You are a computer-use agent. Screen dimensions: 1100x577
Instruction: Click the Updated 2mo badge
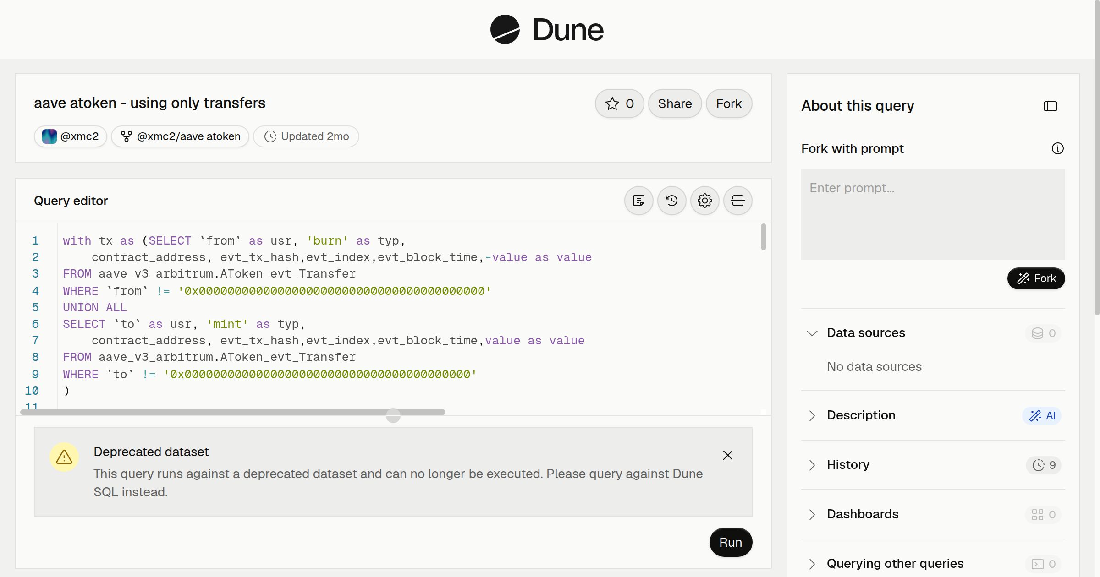[306, 136]
